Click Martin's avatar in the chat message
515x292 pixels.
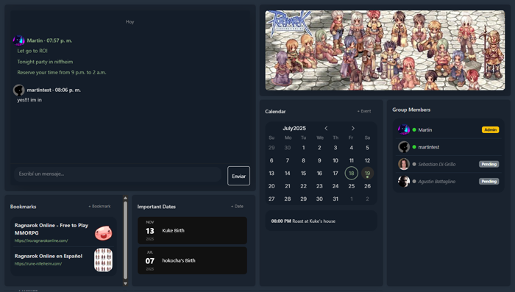click(x=18, y=40)
